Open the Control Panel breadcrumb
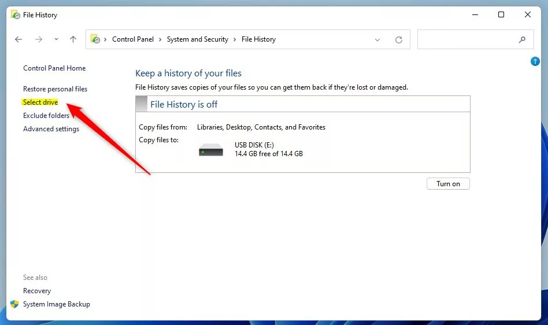The height and width of the screenshot is (325, 548). coord(133,39)
